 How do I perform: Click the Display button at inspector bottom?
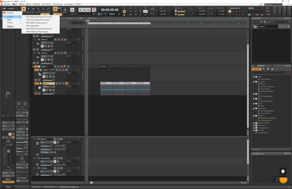tap(8, 187)
